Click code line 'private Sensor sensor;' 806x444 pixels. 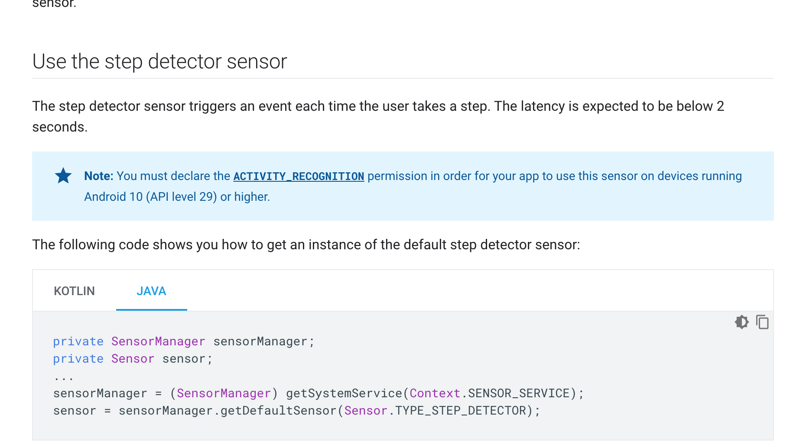click(x=133, y=359)
